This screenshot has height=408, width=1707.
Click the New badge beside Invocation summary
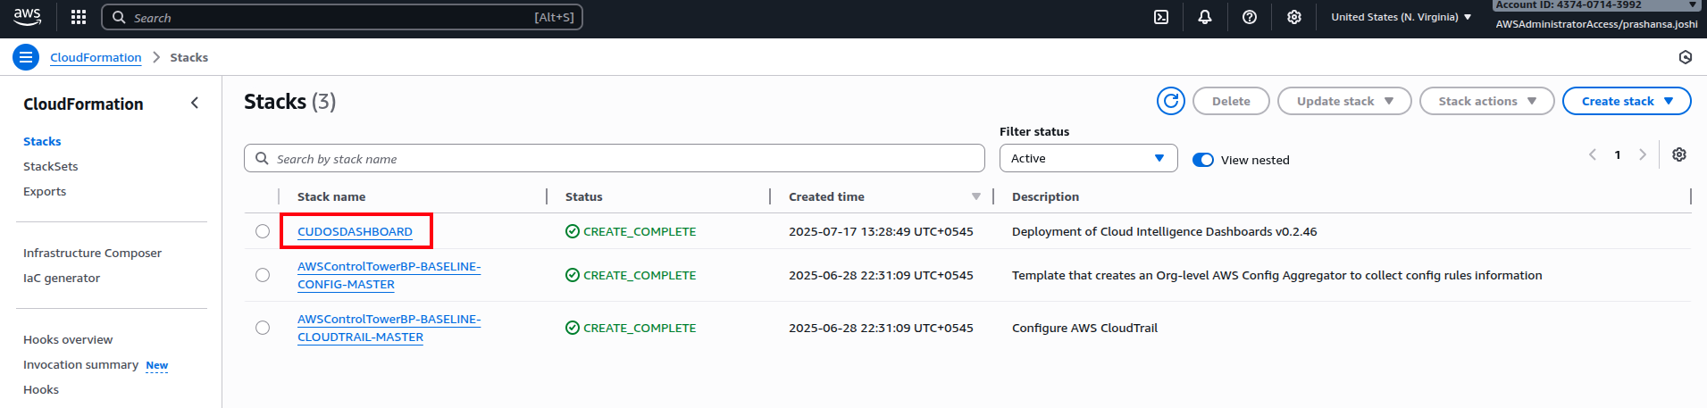[157, 365]
